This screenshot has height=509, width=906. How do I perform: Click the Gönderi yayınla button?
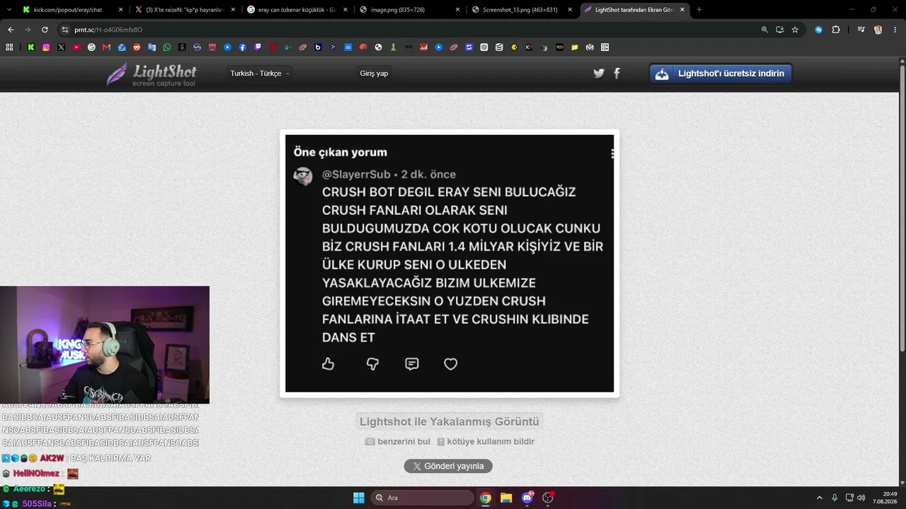tap(448, 466)
